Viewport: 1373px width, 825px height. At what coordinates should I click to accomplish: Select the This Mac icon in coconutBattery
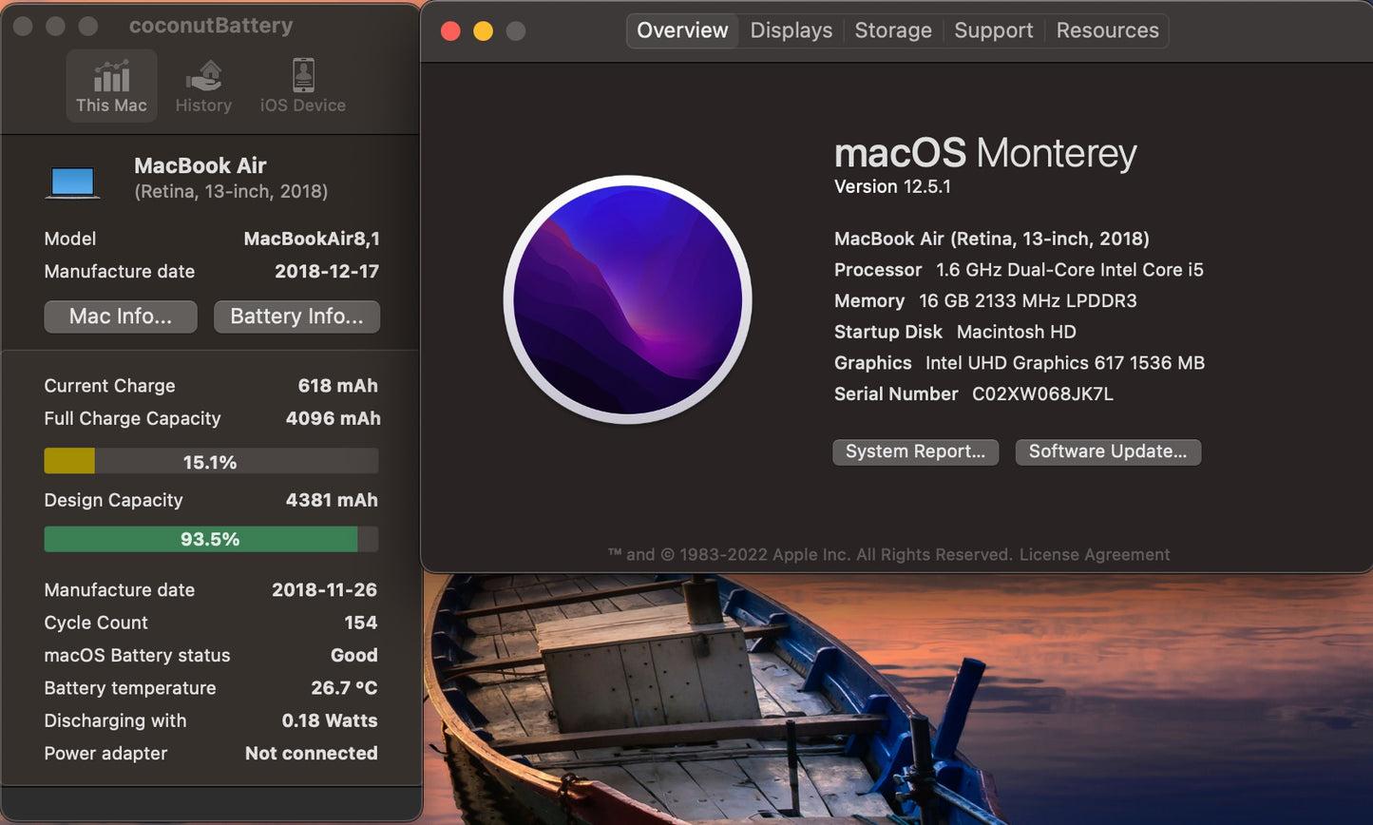pyautogui.click(x=111, y=86)
